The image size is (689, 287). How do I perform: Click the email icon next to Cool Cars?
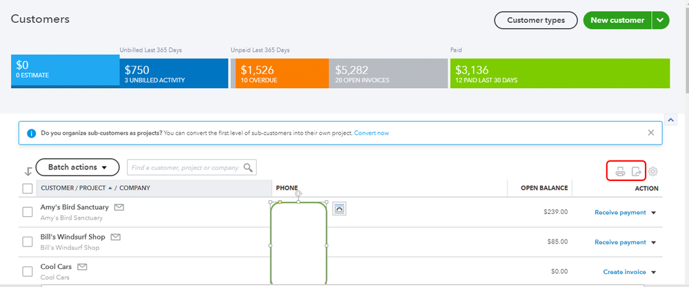point(82,267)
